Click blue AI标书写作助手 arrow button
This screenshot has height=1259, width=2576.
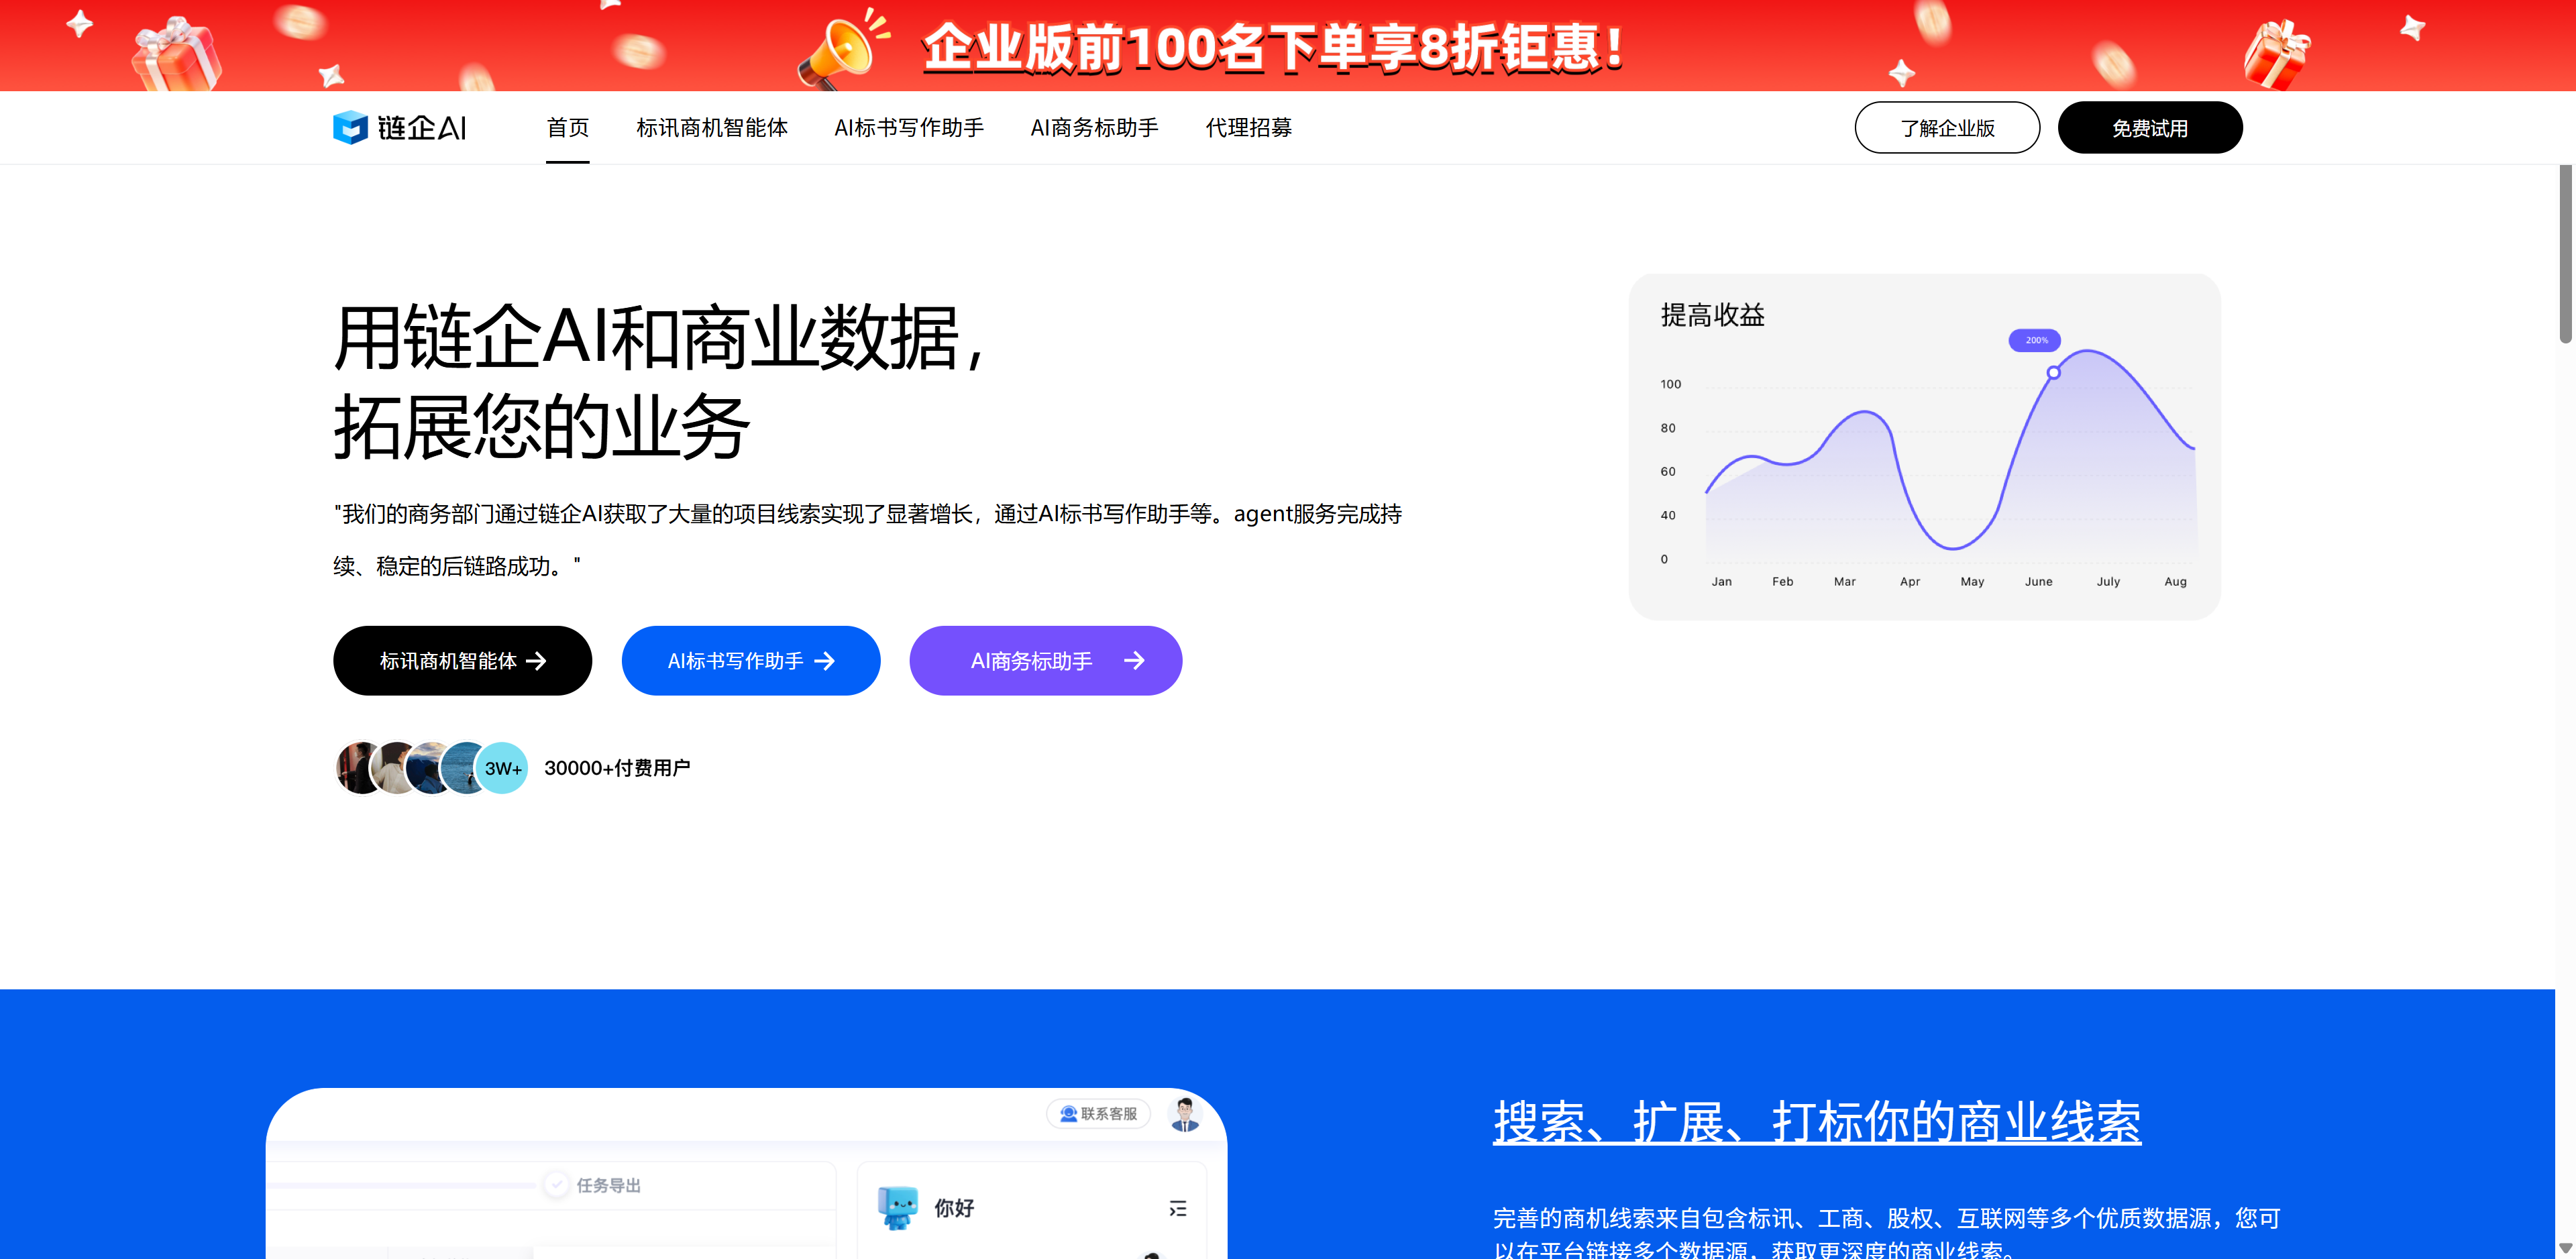click(x=750, y=661)
